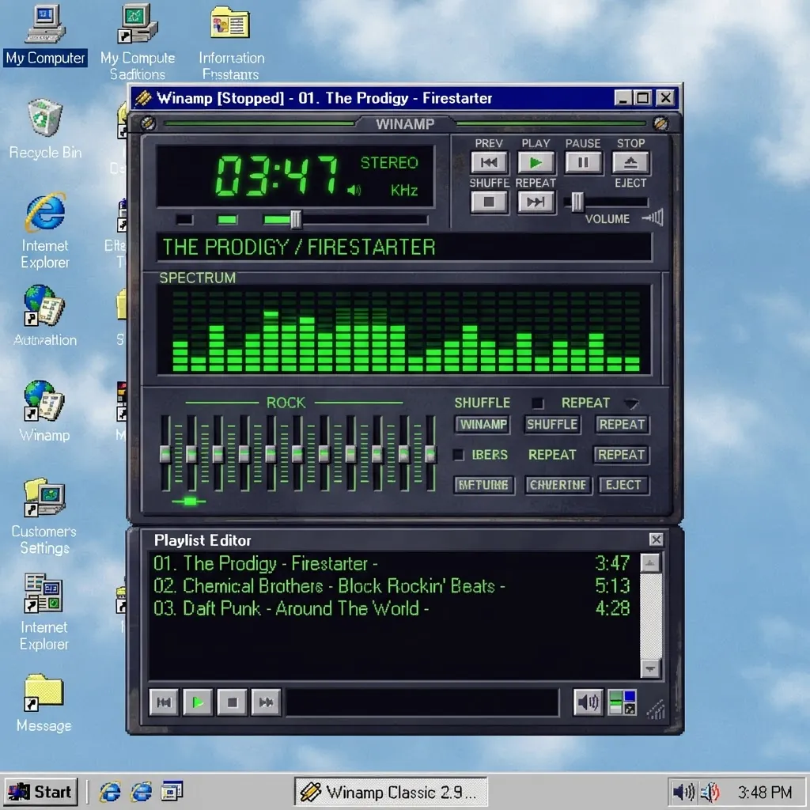The height and width of the screenshot is (810, 810).
Task: Start playback with the green PLAY button
Action: click(536, 163)
